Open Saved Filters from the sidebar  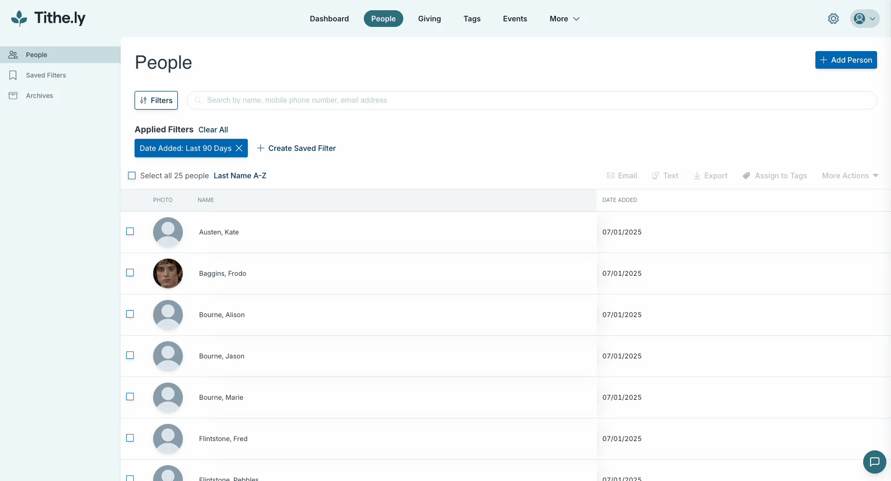(x=46, y=75)
